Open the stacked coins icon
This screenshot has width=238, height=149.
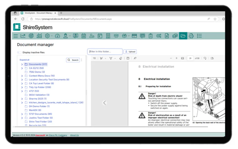coord(175,36)
